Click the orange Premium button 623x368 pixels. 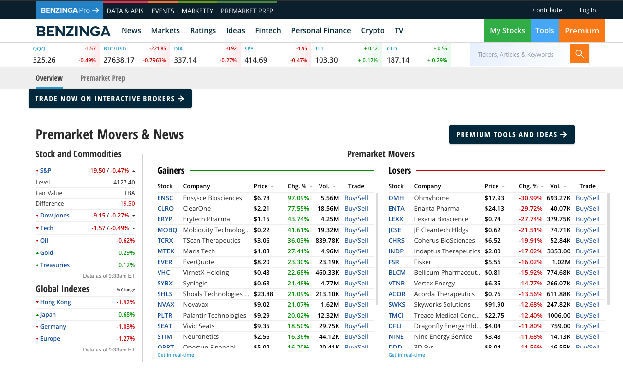coord(582,31)
